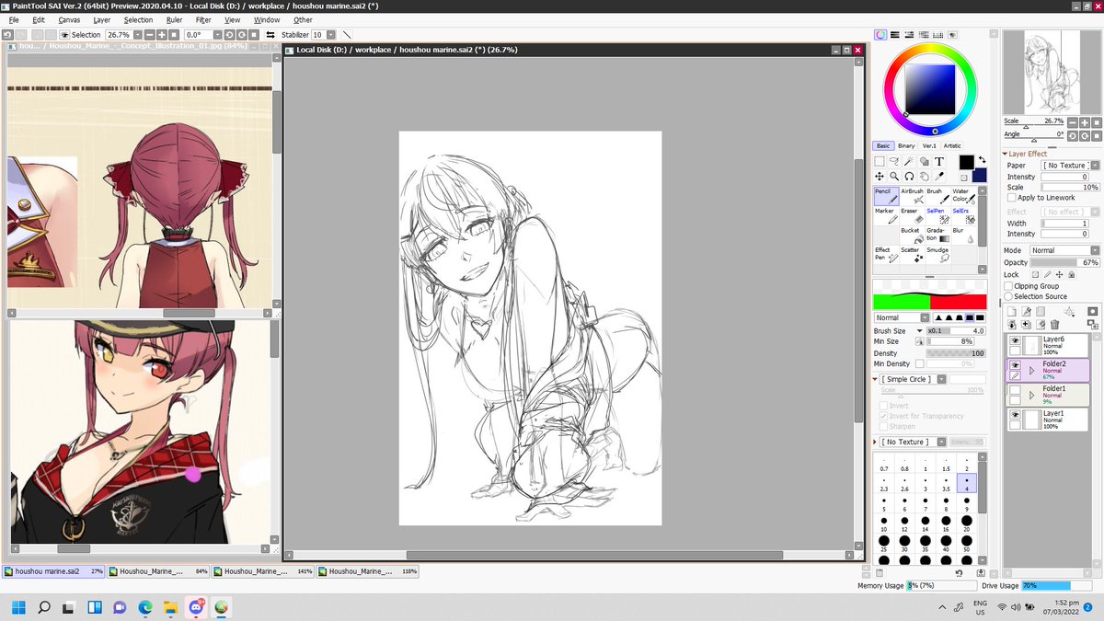1104x621 pixels.
Task: Pick brush size 10 preset
Action: tap(883, 524)
